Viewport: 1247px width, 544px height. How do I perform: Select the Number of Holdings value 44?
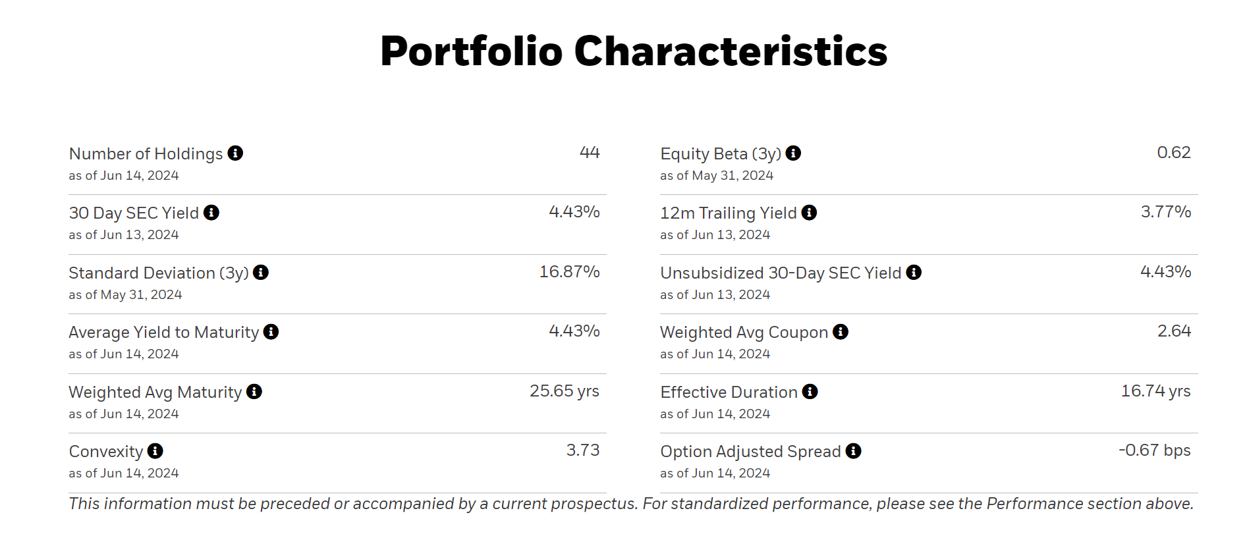590,153
